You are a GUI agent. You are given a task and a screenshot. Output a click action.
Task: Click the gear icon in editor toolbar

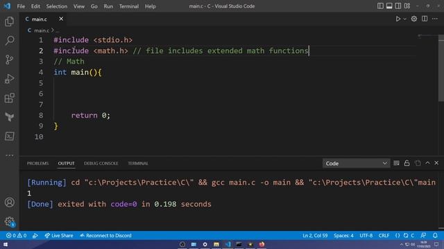[x=414, y=19]
